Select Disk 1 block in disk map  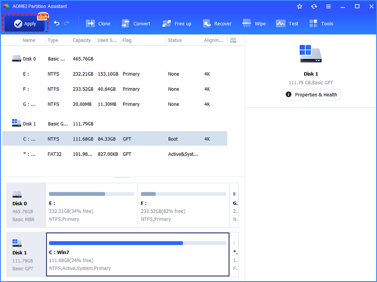pyautogui.click(x=26, y=254)
